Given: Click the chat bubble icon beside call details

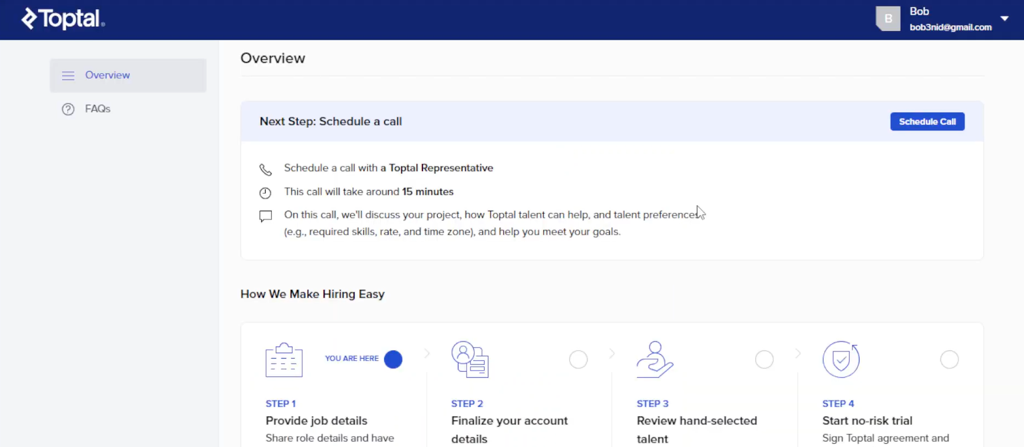Looking at the screenshot, I should [266, 216].
